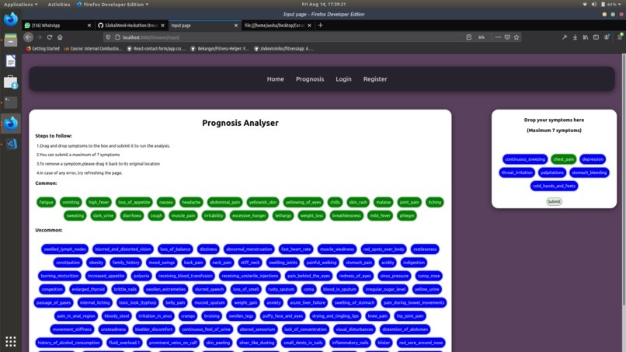
Task: Open Firefox Developer Edition app menu dropdown
Action: (113, 5)
